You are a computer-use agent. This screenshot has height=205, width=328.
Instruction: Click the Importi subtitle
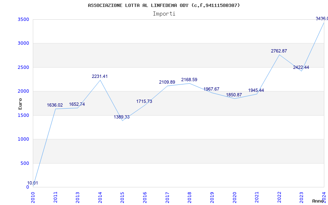pyautogui.click(x=164, y=14)
